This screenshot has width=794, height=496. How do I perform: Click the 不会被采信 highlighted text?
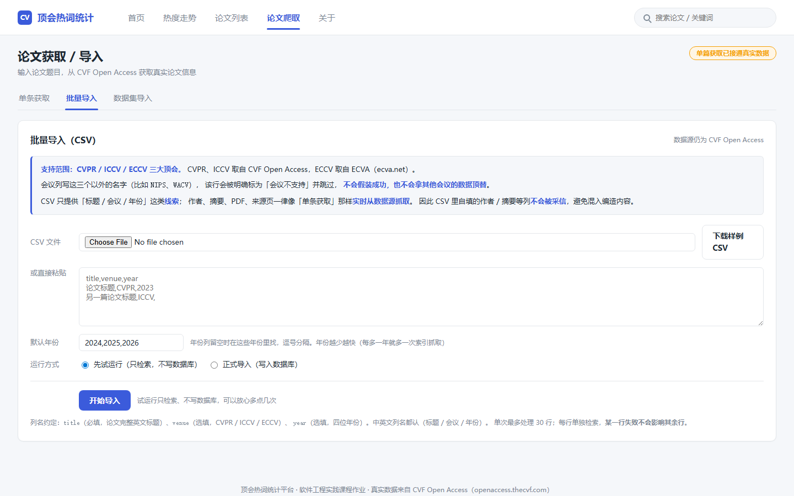[x=548, y=201]
